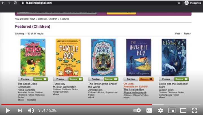Switch to theater mode
The image size is (203, 115).
[x=183, y=110]
